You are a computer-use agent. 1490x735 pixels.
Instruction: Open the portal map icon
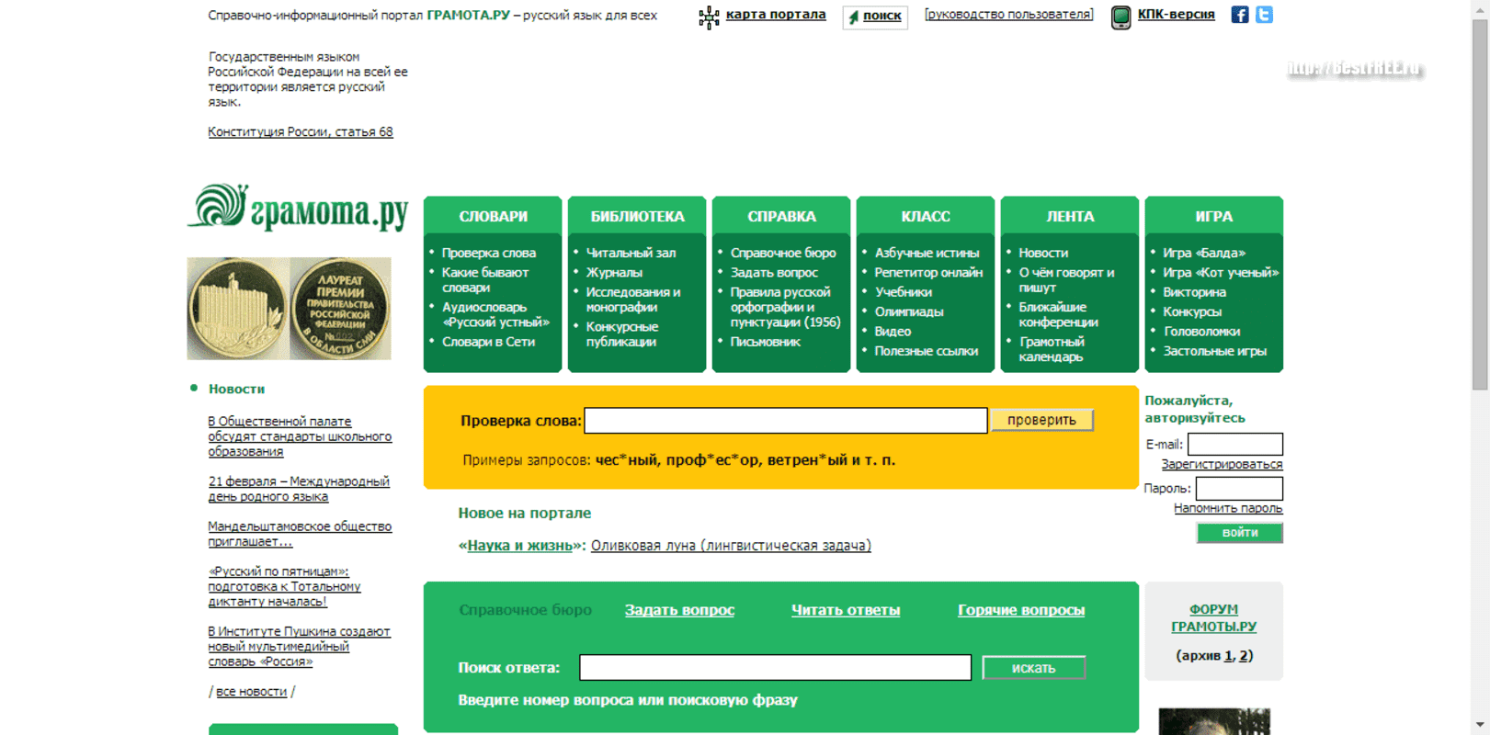click(709, 17)
